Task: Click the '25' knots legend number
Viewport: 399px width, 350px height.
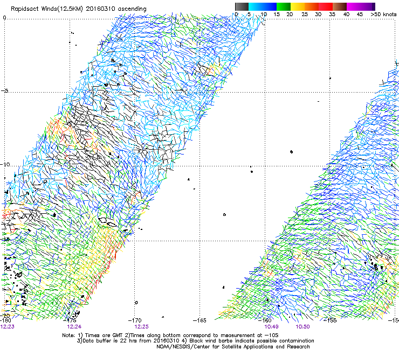Action: [305, 15]
